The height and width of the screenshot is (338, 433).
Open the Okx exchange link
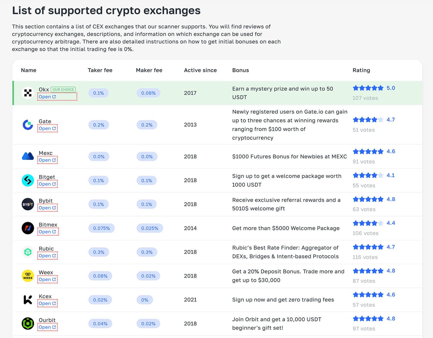click(x=47, y=97)
